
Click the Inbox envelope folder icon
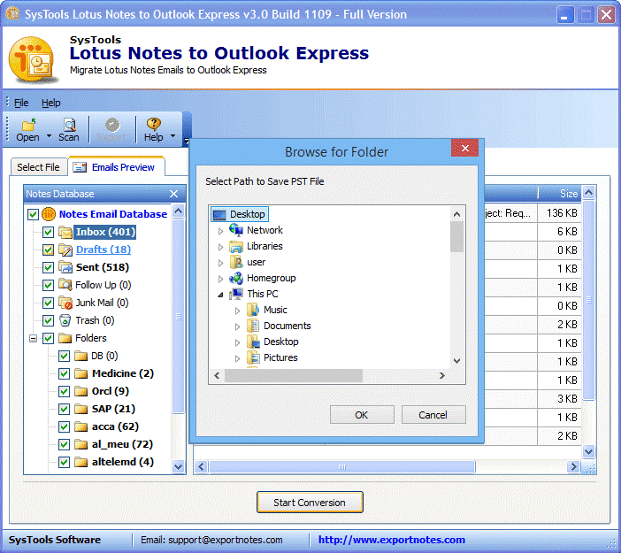[65, 232]
